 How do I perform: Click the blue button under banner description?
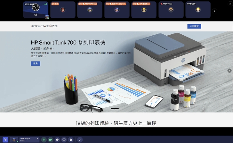36,64
